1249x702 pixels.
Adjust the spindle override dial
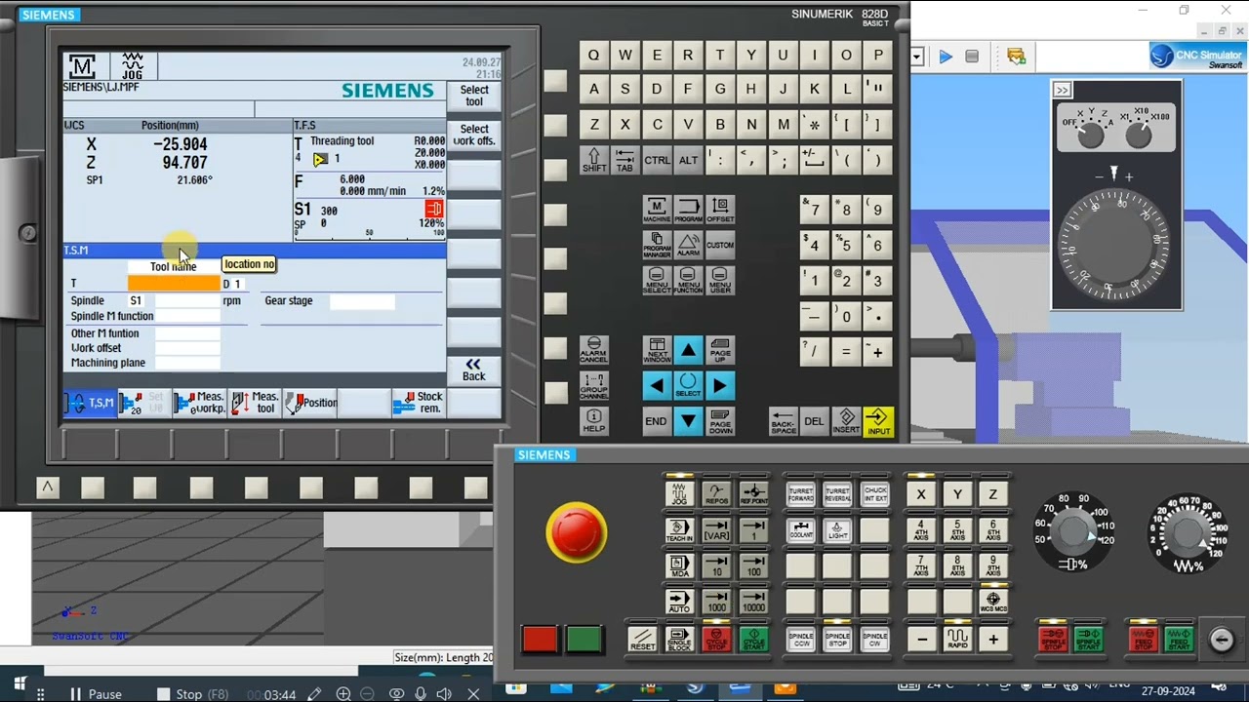[x=1073, y=532]
